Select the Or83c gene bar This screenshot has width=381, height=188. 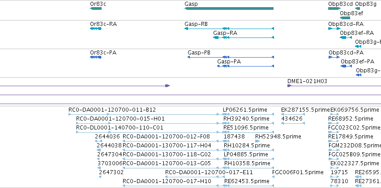coord(96,8)
